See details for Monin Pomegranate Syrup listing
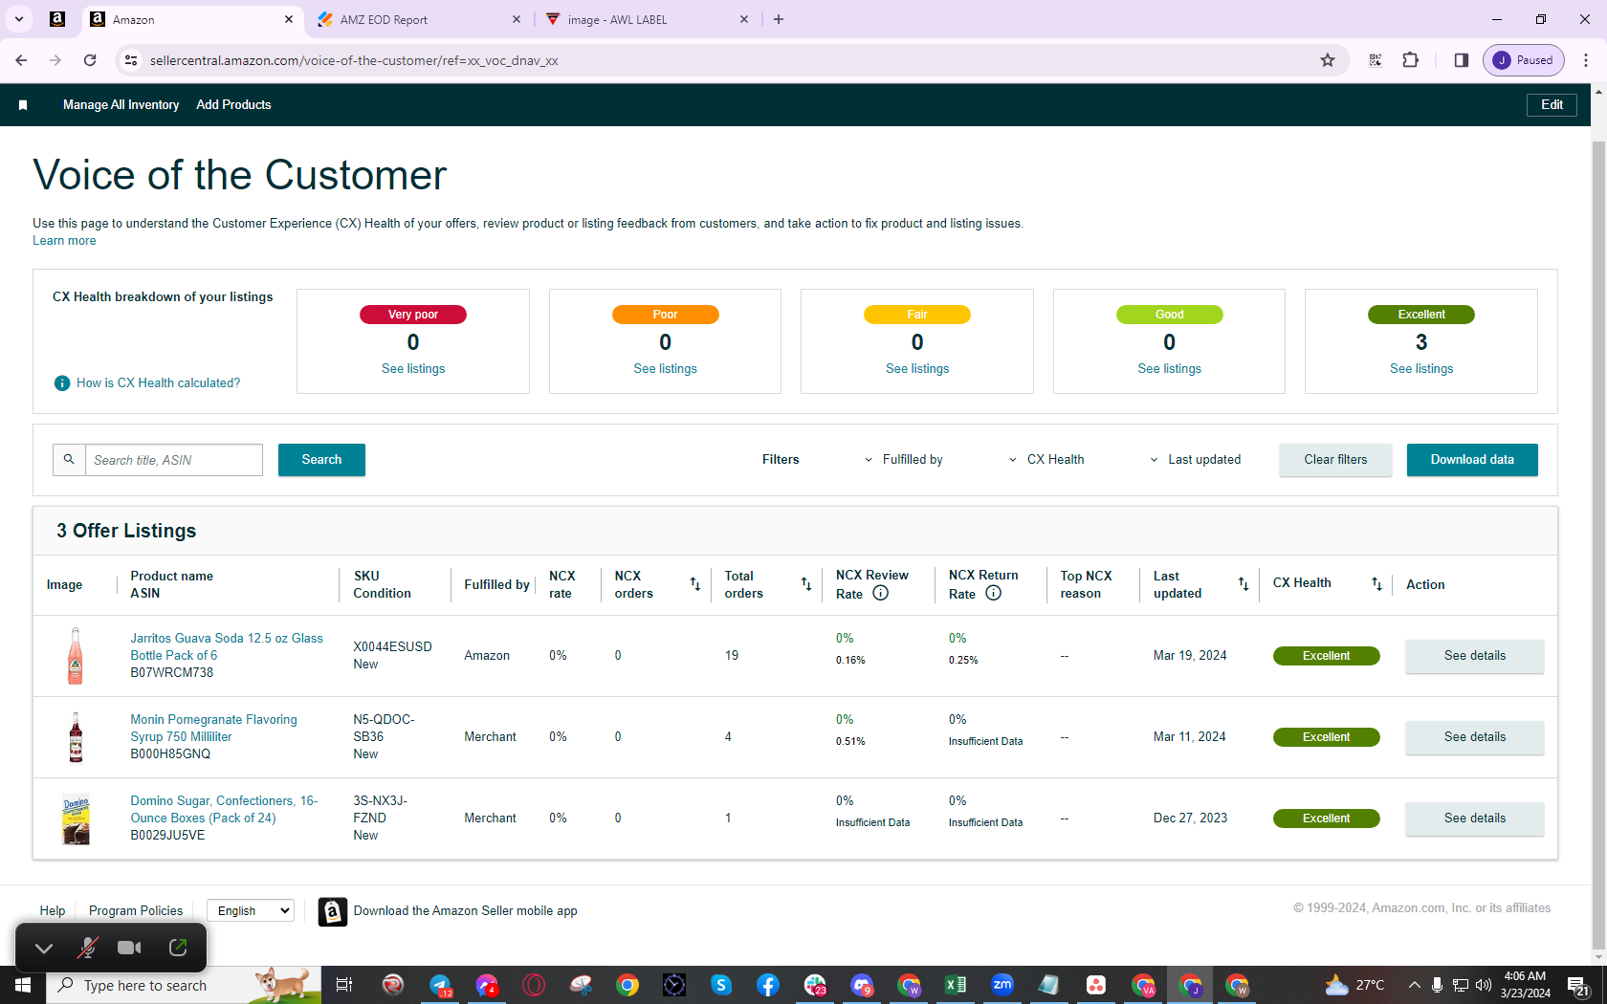This screenshot has width=1607, height=1004. (1474, 737)
